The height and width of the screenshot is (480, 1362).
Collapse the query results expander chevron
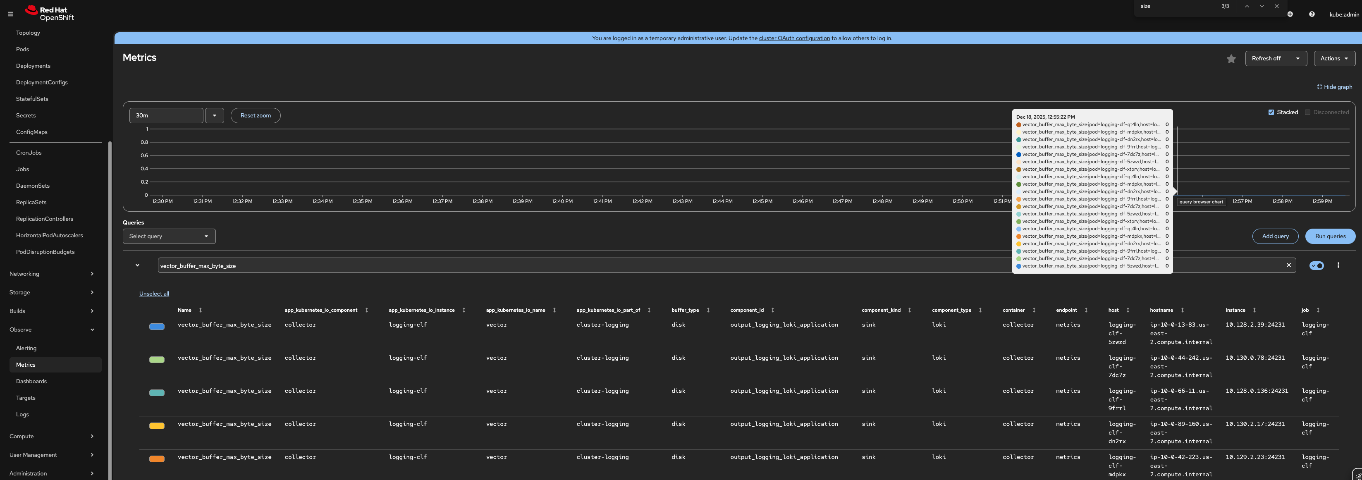137,265
